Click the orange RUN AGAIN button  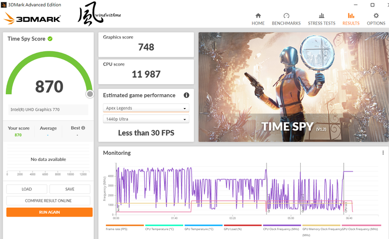click(49, 212)
